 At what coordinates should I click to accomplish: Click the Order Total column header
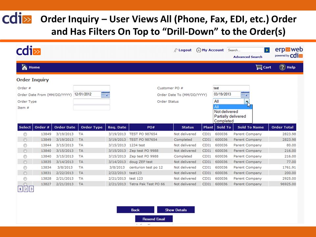tap(282, 127)
